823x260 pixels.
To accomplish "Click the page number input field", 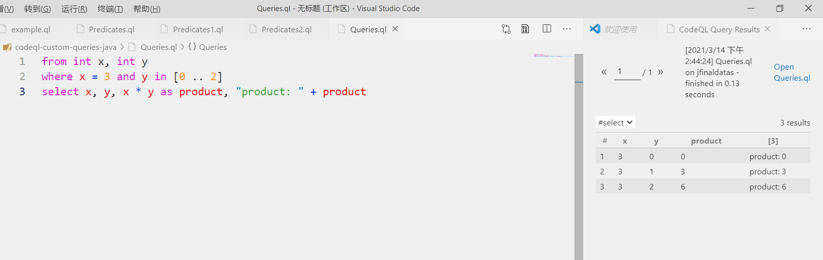I will click(x=628, y=72).
